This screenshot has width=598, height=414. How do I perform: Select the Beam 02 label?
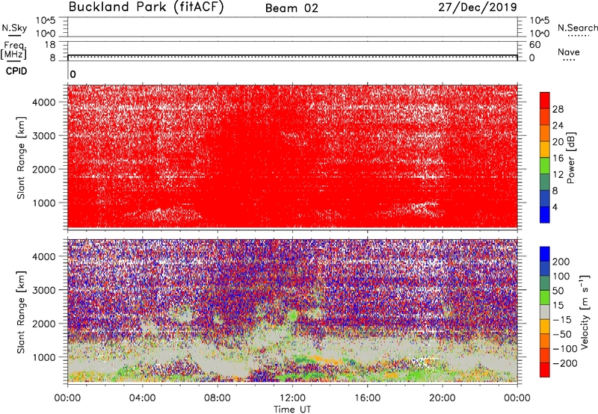tap(292, 8)
